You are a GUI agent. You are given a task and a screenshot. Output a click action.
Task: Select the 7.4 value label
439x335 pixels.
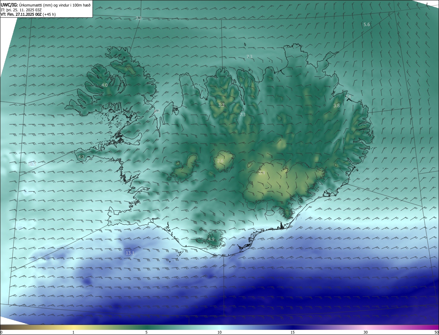pos(348,97)
